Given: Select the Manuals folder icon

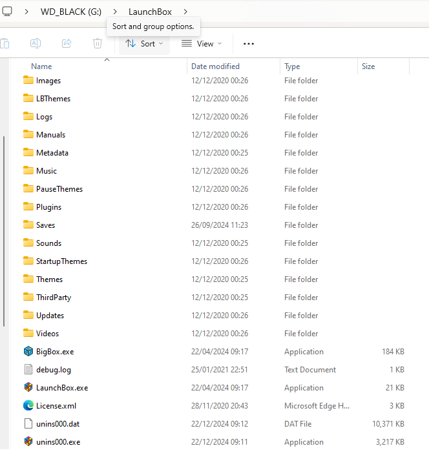Looking at the screenshot, I should click(x=28, y=134).
